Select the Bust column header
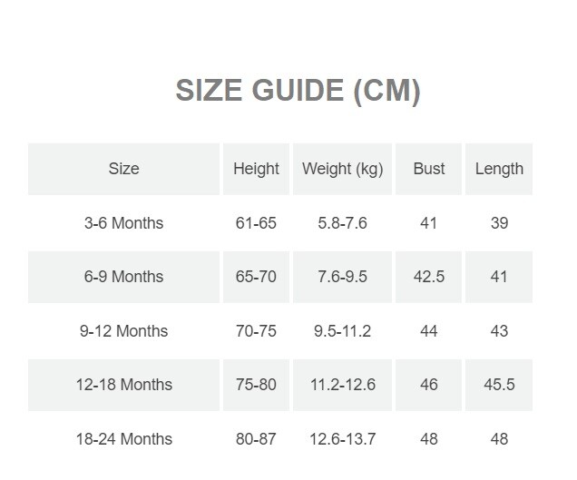 click(x=429, y=169)
